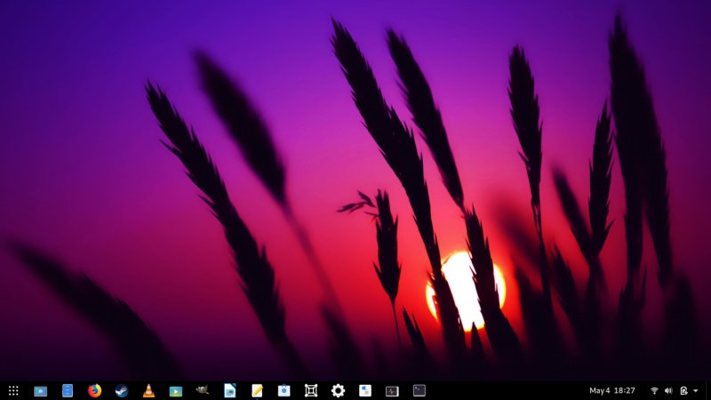
Task: Launch the blue file cabinet archive app
Action: tap(68, 390)
